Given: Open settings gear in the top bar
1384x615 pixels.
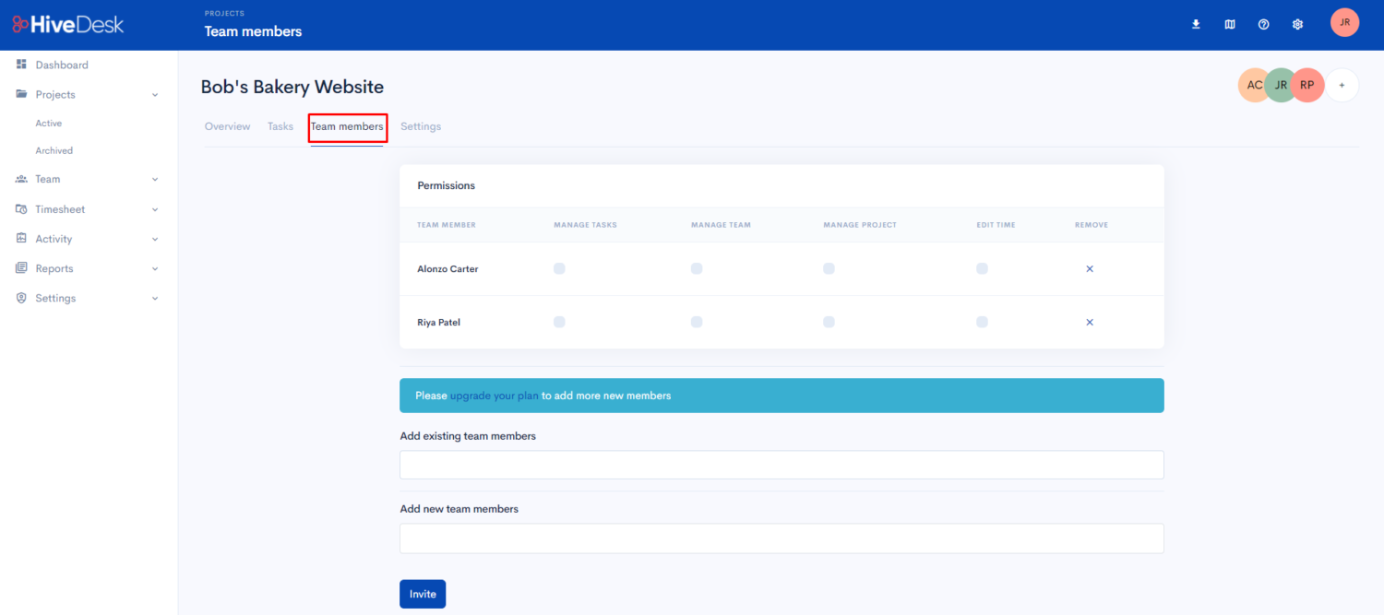Looking at the screenshot, I should (x=1297, y=24).
